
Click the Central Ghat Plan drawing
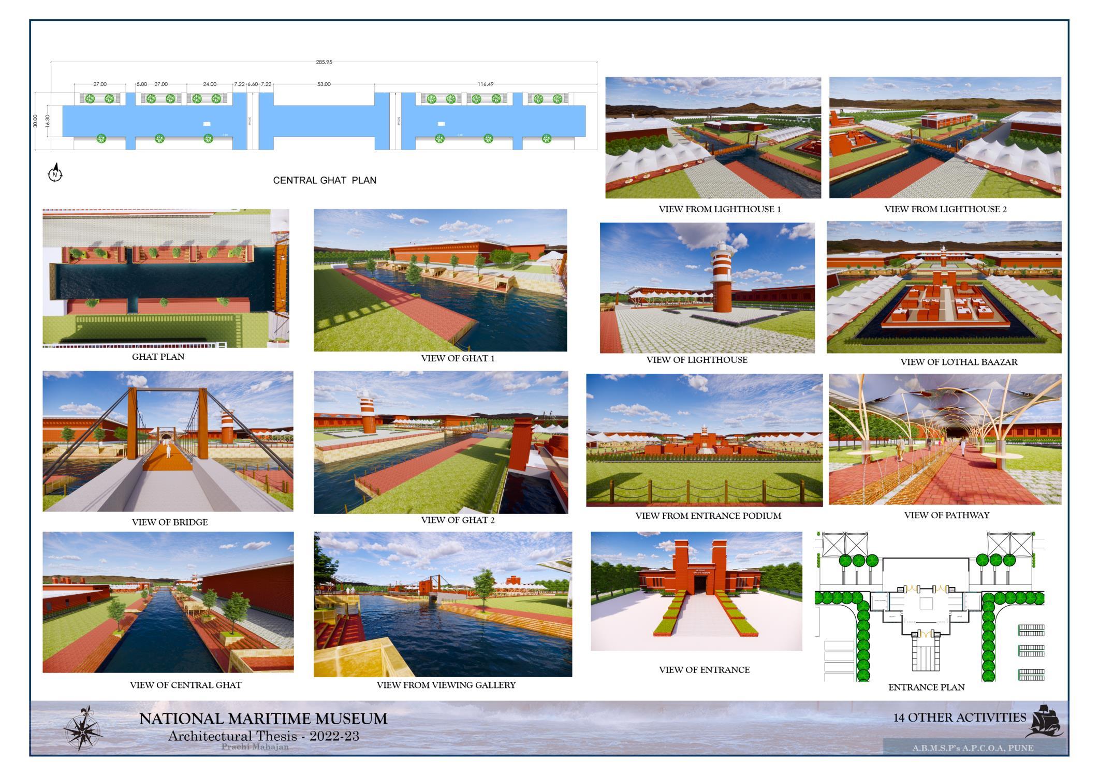coord(324,121)
